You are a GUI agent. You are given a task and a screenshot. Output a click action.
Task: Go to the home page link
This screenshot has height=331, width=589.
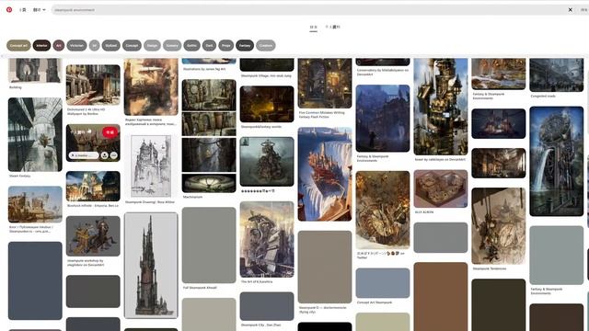point(23,10)
